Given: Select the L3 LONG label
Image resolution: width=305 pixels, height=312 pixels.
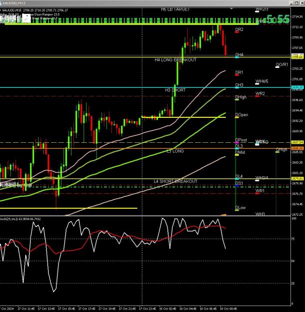Looking at the screenshot, I should [175, 151].
